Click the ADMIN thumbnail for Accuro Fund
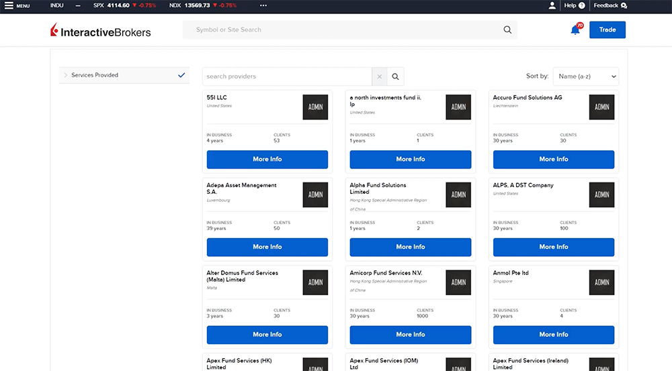 click(601, 107)
